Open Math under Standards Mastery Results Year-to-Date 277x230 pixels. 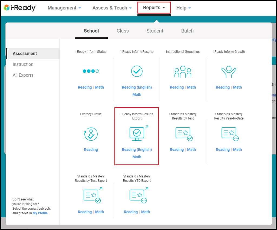(238, 150)
